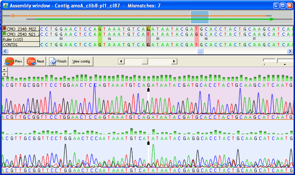Viewport: 295px width, 175px height.
Task: Click highlighted T mismatch in CMO 2540 row
Action: tap(148, 34)
